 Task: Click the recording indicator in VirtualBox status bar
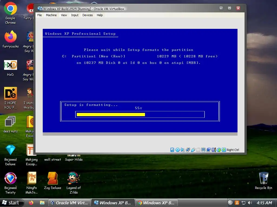click(209, 150)
